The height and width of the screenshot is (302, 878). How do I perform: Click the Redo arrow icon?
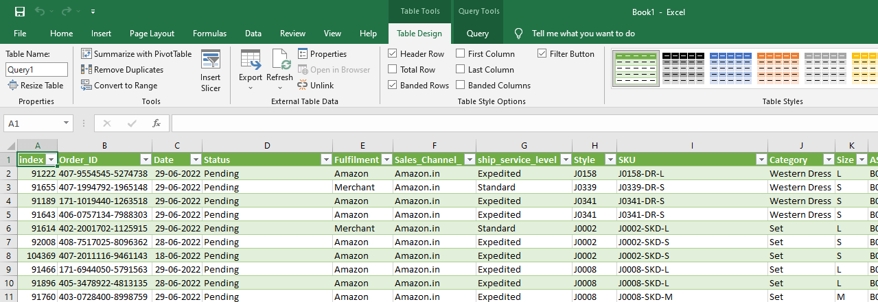[x=66, y=12]
